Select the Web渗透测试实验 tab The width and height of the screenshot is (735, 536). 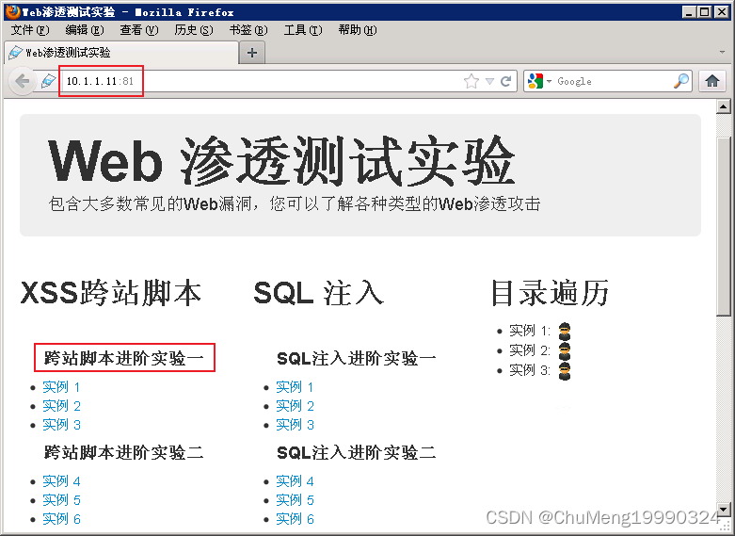pyautogui.click(x=121, y=53)
